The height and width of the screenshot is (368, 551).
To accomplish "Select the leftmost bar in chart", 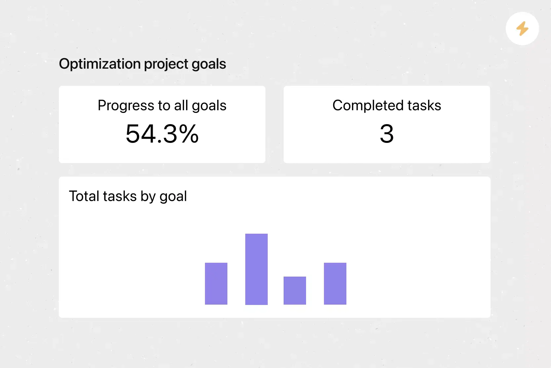I will [x=216, y=284].
